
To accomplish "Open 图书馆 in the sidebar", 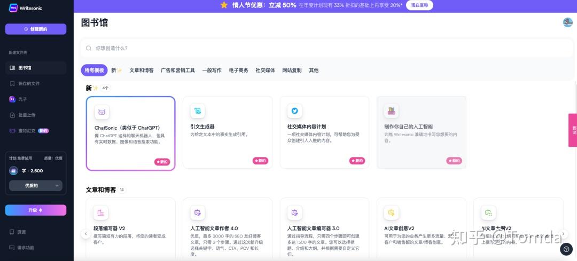I will click(36, 68).
